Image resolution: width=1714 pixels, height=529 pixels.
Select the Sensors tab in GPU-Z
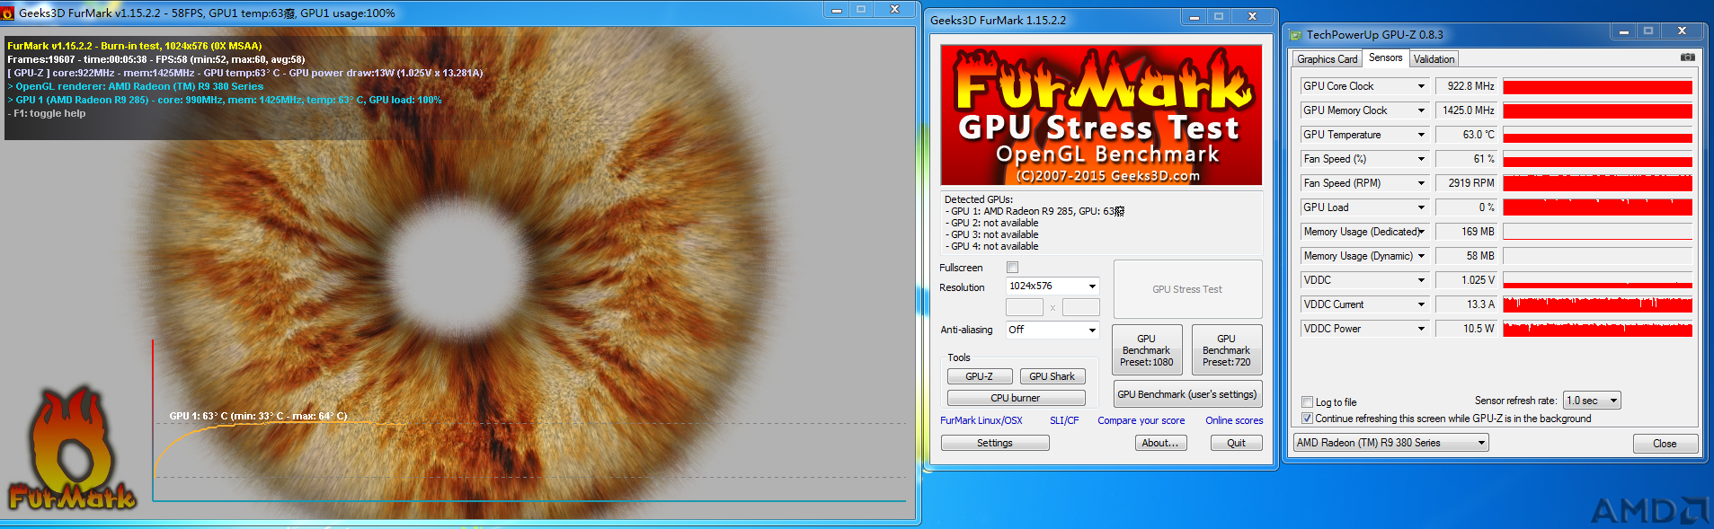pyautogui.click(x=1385, y=57)
